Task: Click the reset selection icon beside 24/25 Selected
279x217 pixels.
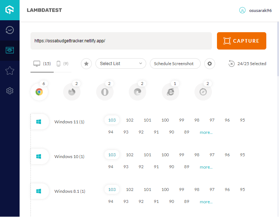Action: [231, 64]
